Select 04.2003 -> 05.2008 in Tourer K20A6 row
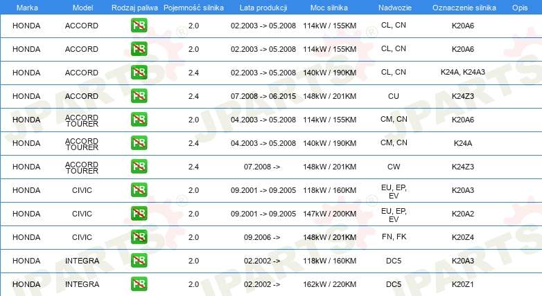This screenshot has height=296, width=542. 263,120
